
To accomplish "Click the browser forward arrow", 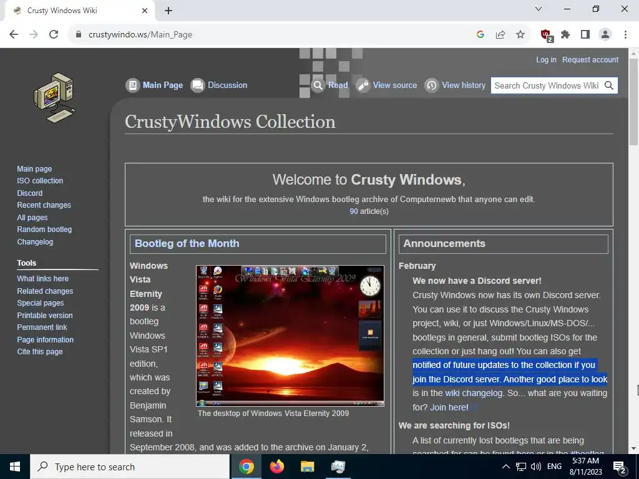I will (x=34, y=35).
